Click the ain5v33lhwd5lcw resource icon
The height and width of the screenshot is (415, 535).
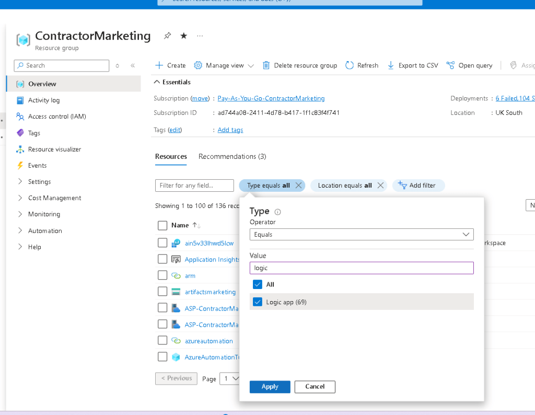[x=176, y=243]
